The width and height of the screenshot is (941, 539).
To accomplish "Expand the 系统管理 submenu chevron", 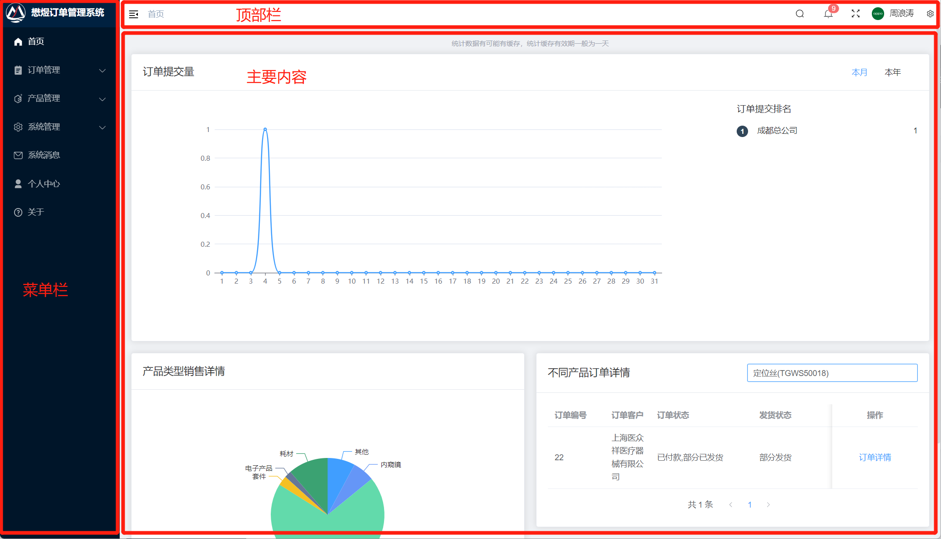I will click(x=102, y=127).
